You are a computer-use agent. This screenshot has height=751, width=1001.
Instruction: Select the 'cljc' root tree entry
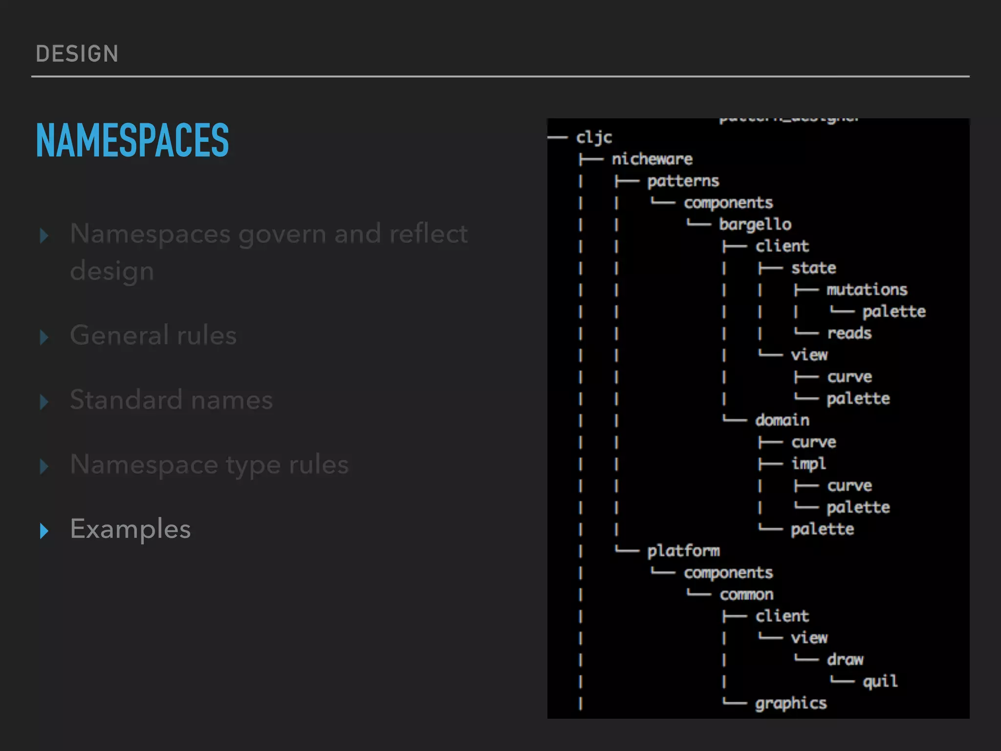594,138
